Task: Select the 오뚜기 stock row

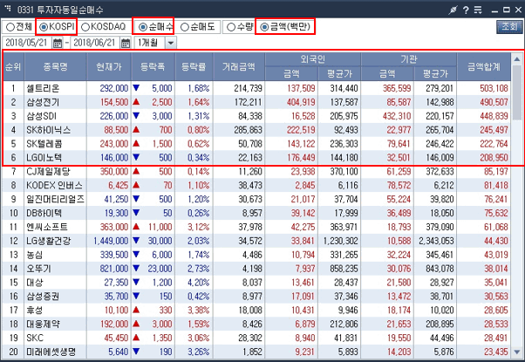Action: (x=257, y=269)
